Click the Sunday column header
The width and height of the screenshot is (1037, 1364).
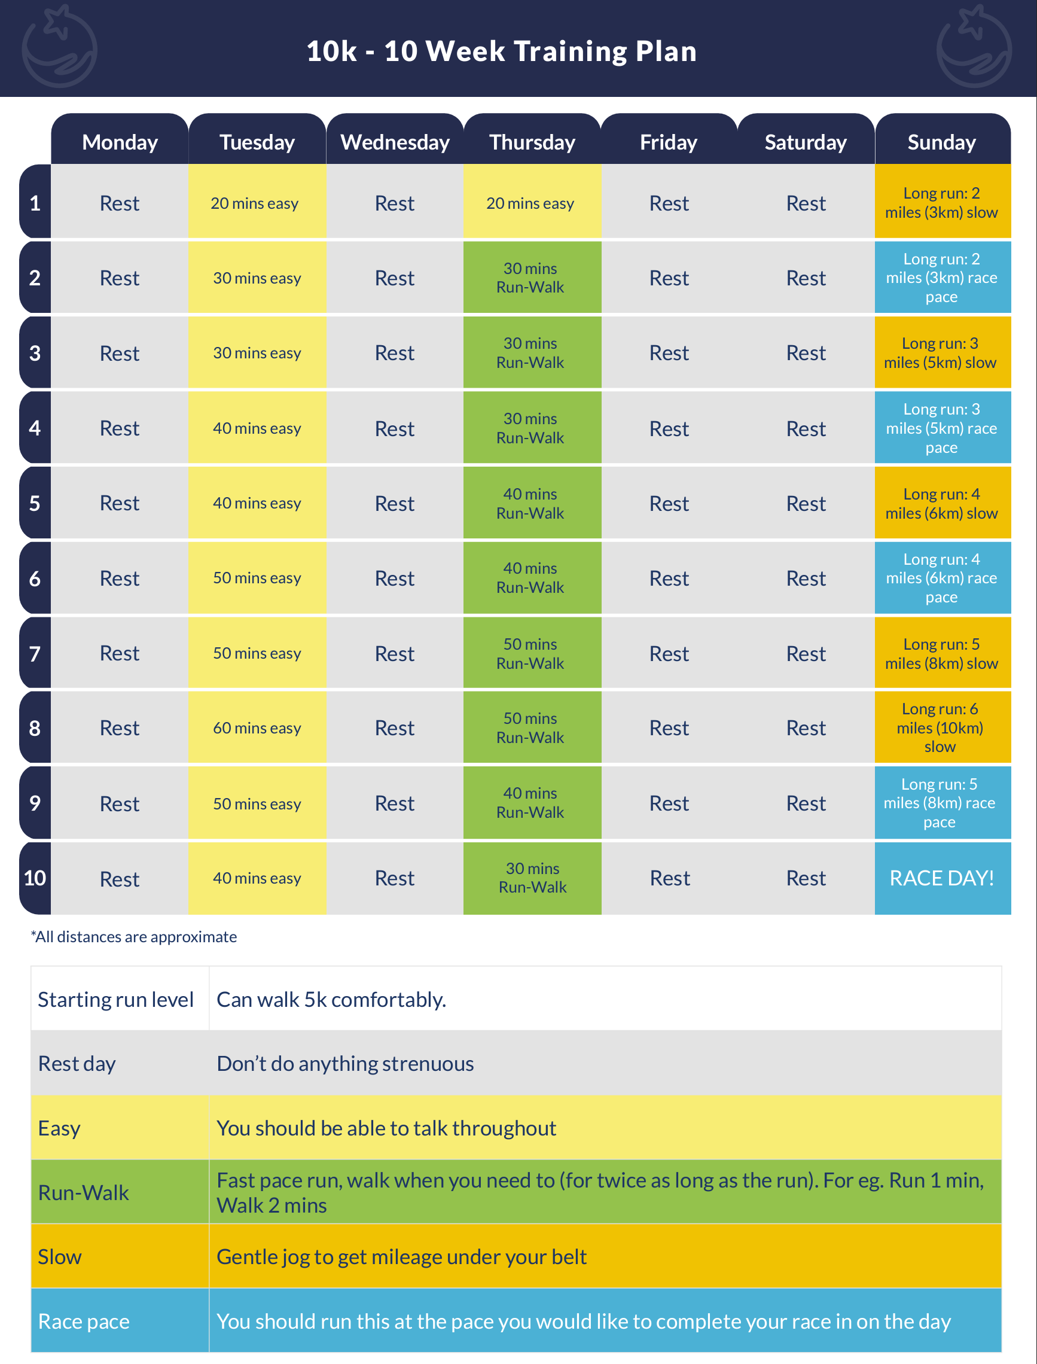[x=941, y=142]
